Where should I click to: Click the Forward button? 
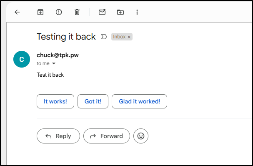107,136
